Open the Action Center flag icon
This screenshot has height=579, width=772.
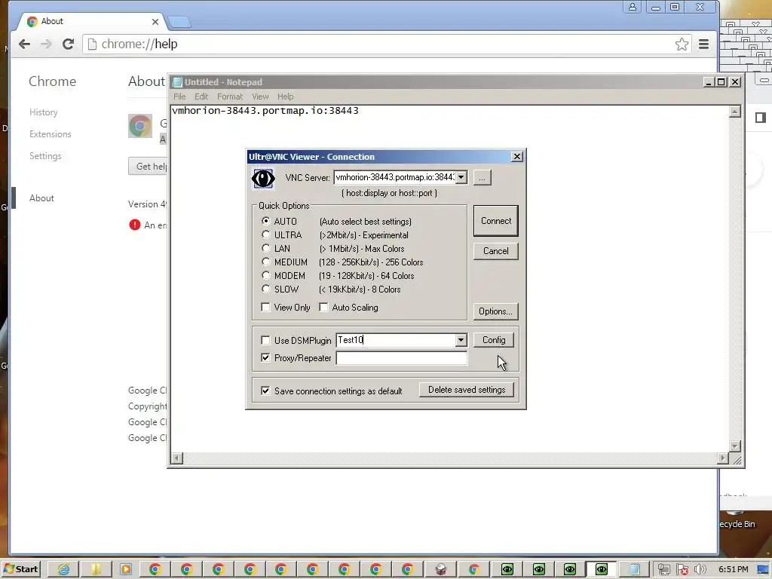[682, 570]
